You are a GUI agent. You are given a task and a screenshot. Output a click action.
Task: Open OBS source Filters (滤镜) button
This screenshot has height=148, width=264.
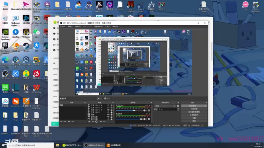tap(107, 98)
